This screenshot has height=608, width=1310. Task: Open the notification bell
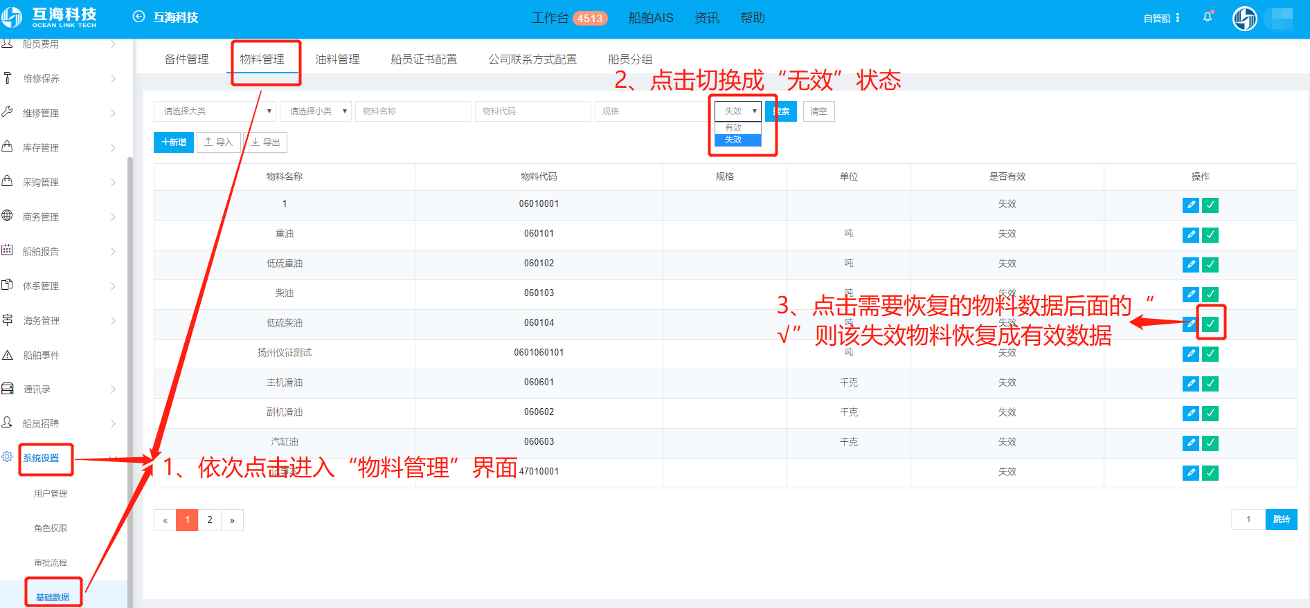click(1208, 17)
